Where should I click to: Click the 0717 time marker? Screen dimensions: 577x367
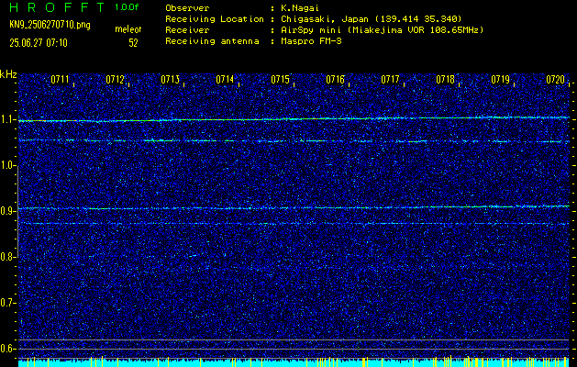(x=390, y=80)
